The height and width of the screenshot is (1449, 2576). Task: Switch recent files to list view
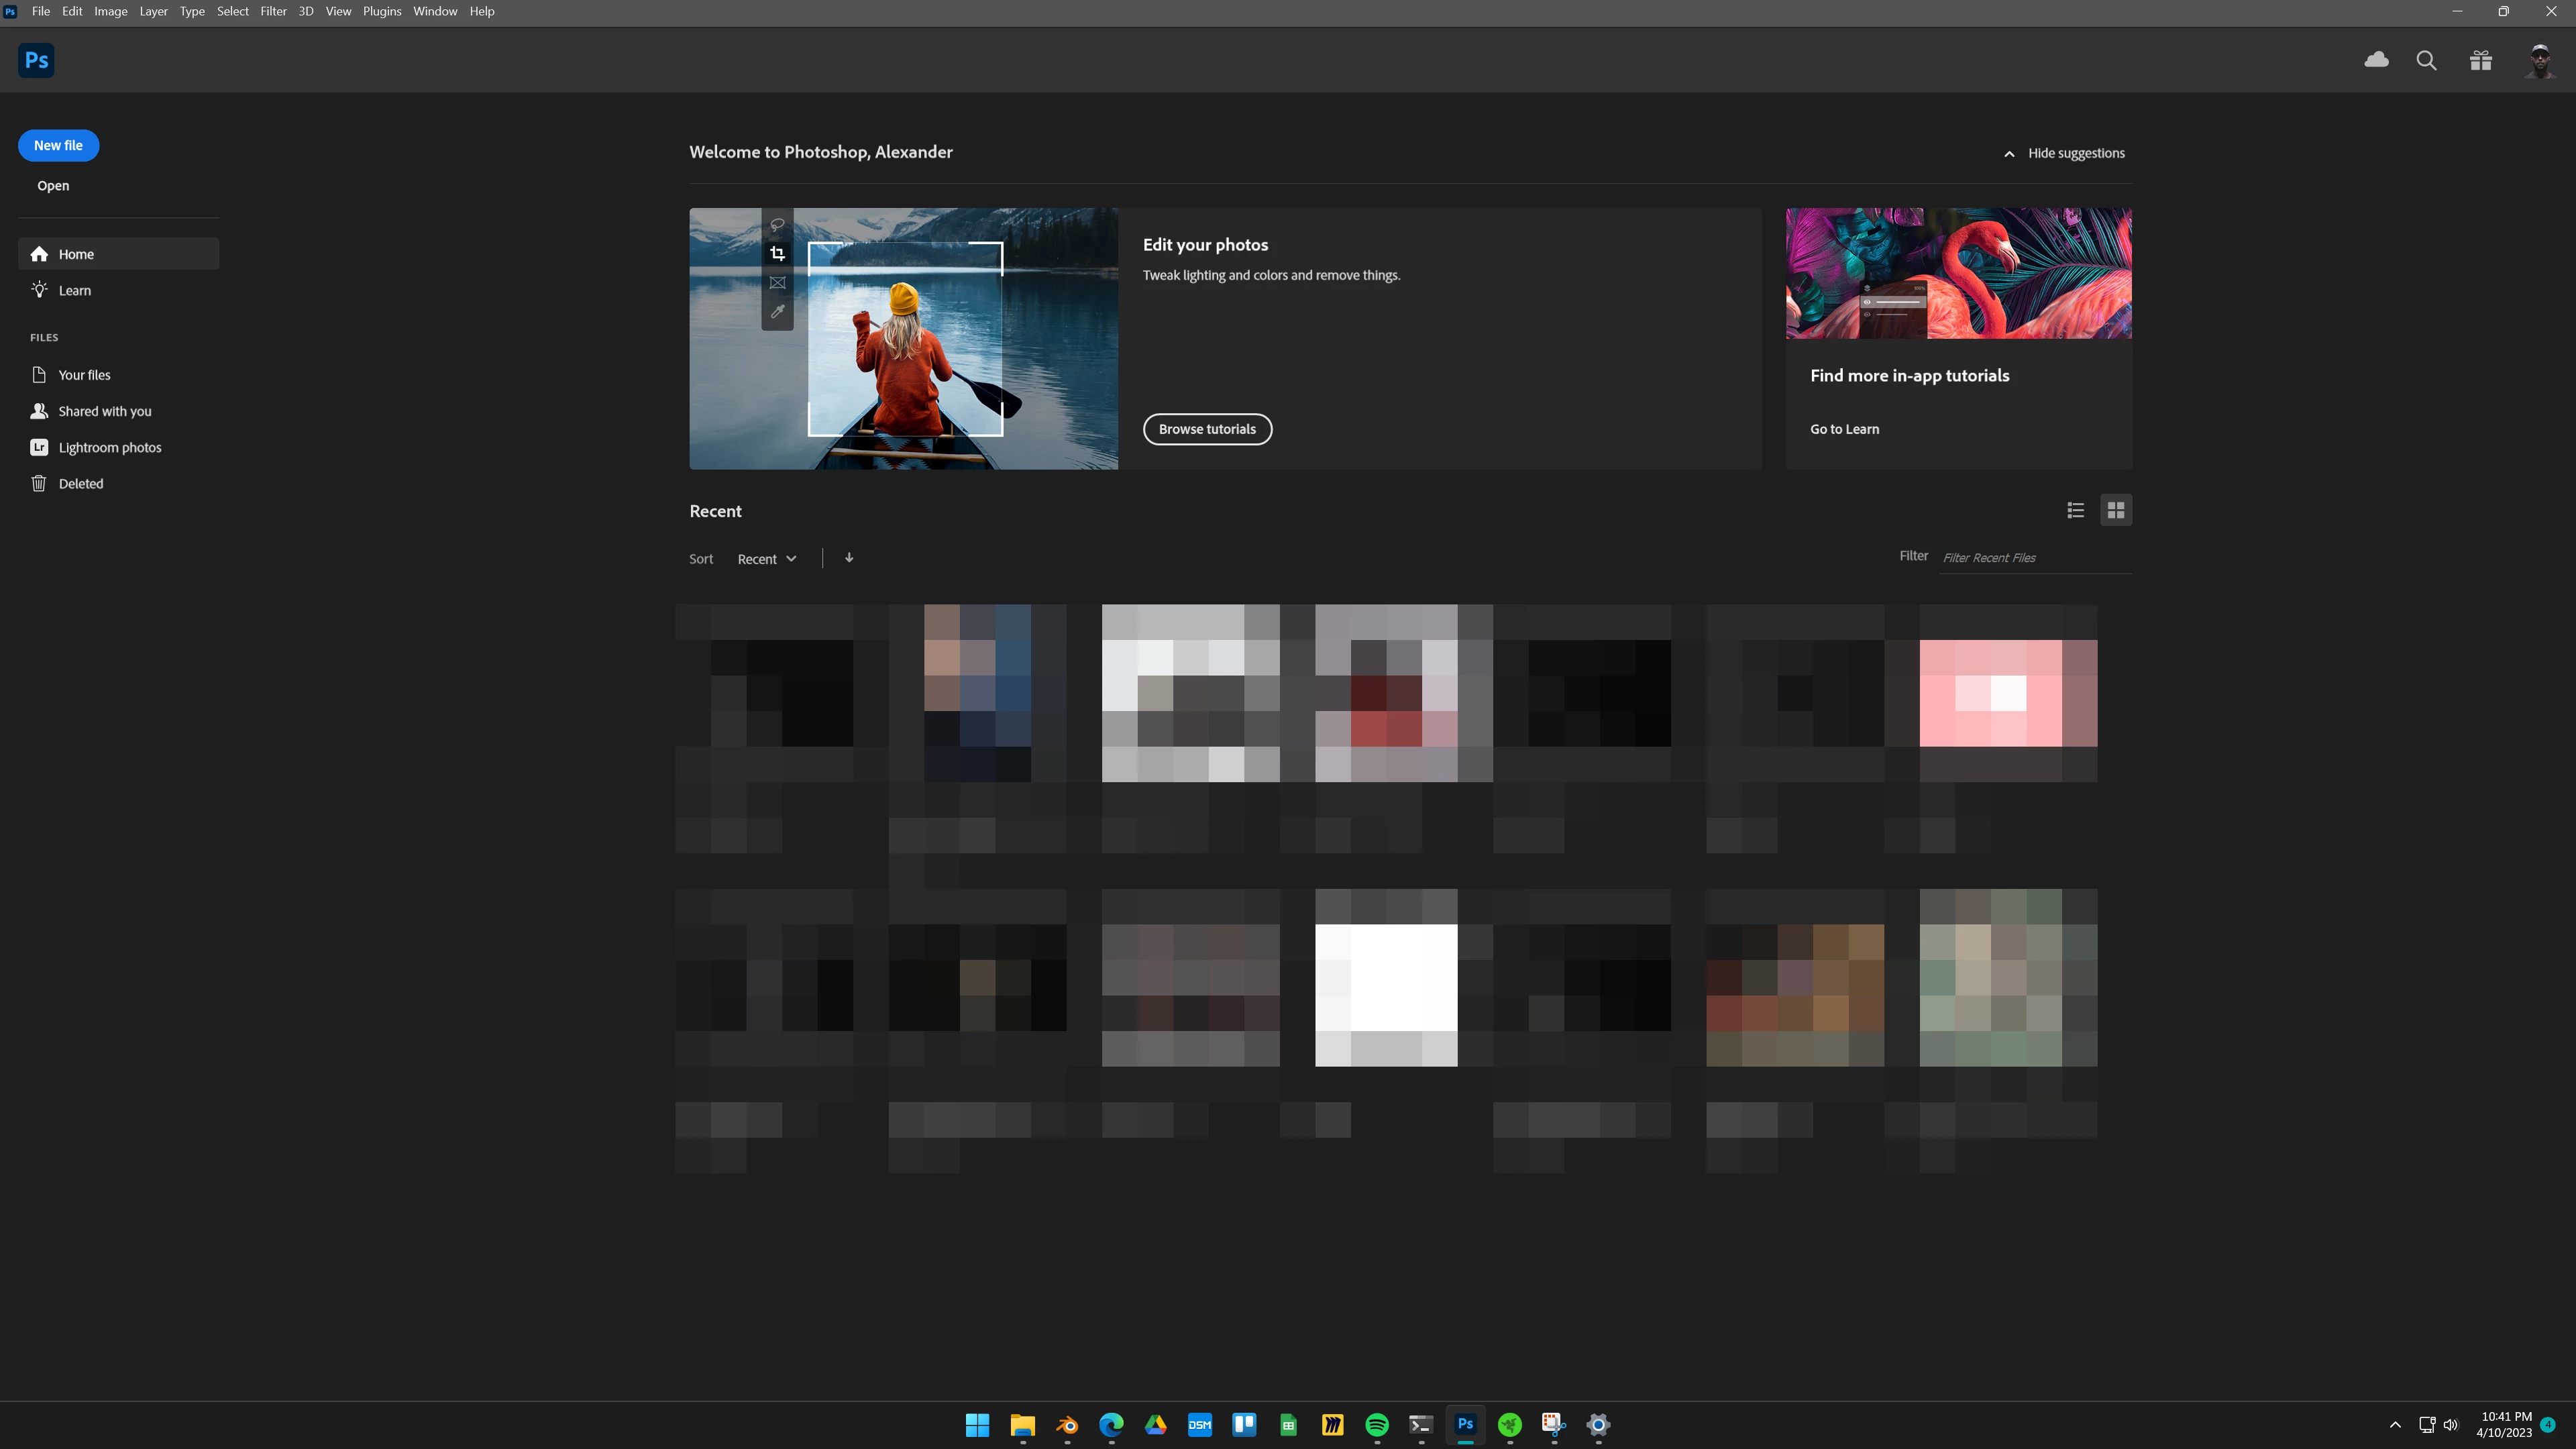point(2075,510)
